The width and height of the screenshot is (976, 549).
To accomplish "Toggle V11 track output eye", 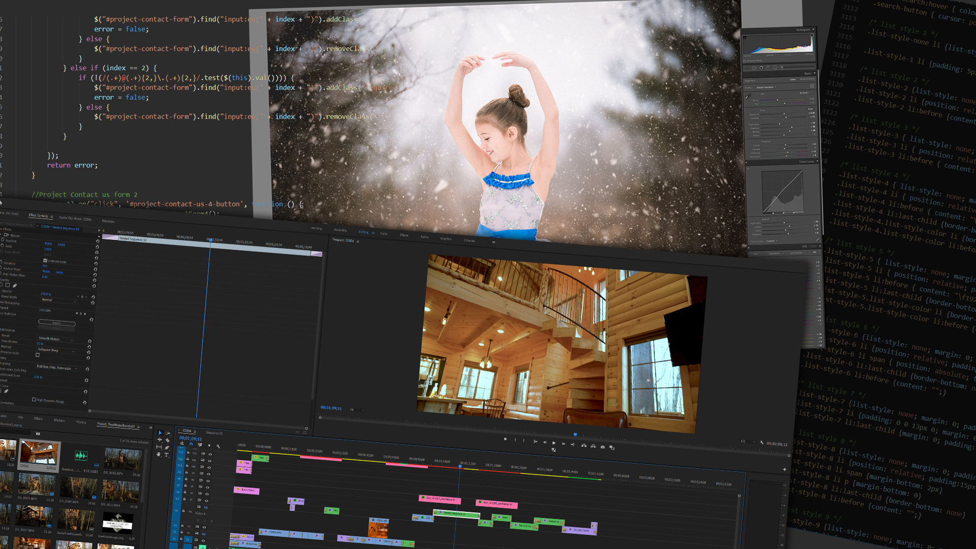I will click(209, 461).
